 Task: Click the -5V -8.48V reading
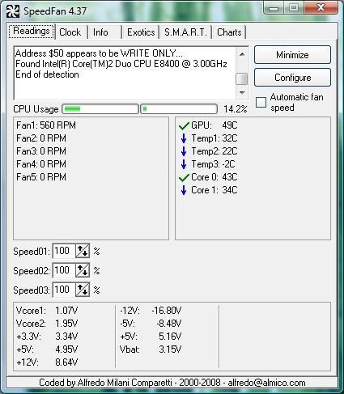point(151,324)
